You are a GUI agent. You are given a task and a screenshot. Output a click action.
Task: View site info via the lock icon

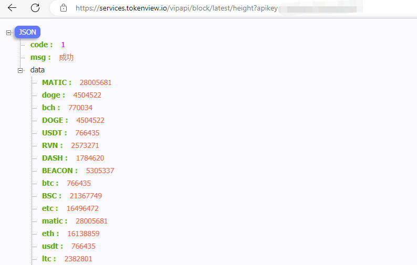click(x=64, y=8)
